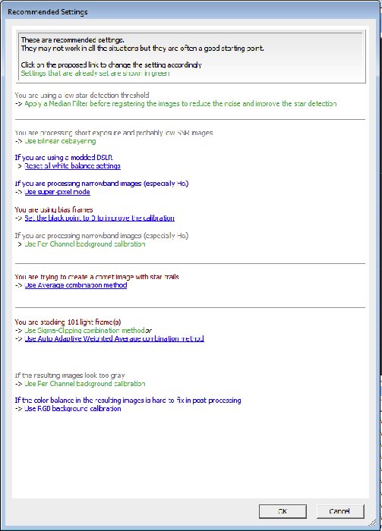The height and width of the screenshot is (531, 382).
Task: Click 'If you are using a modded DSLR' text
Action: click(x=64, y=158)
